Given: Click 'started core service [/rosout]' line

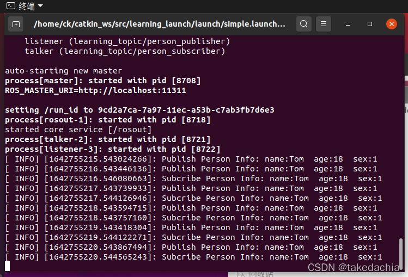Looking at the screenshot, I should click(78, 130).
